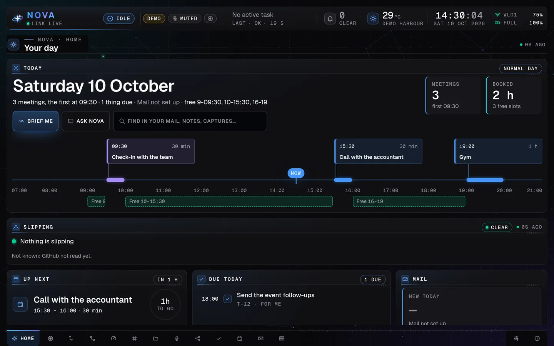The height and width of the screenshot is (346, 554).
Task: Click the IN 1 H badge
Action: click(167, 279)
